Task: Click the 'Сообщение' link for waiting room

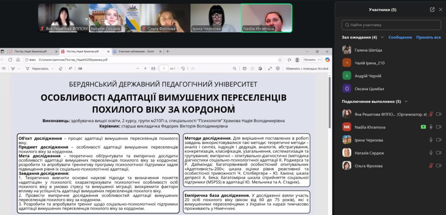Action: click(x=400, y=38)
